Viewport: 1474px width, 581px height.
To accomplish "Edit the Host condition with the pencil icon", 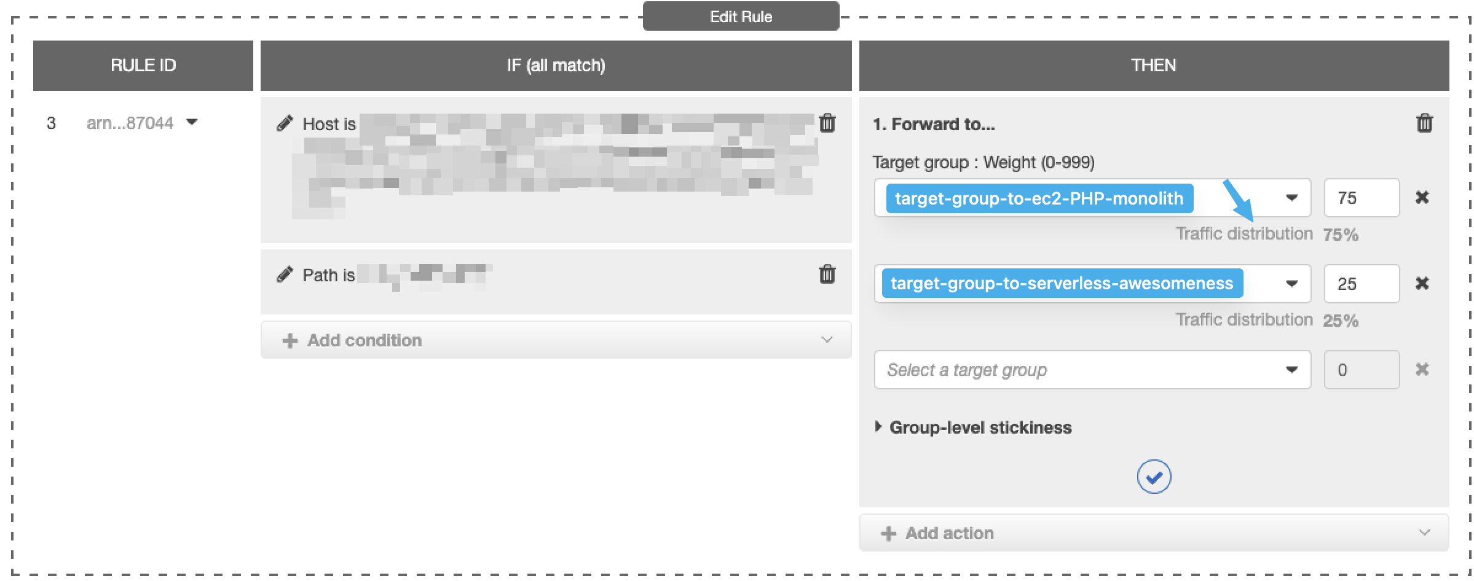I will (285, 123).
